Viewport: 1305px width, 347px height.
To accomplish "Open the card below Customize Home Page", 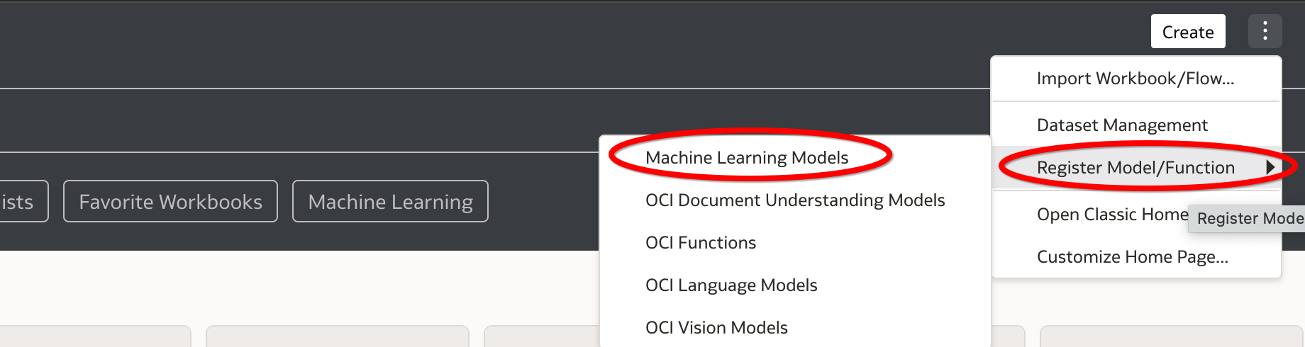I will point(1170,337).
